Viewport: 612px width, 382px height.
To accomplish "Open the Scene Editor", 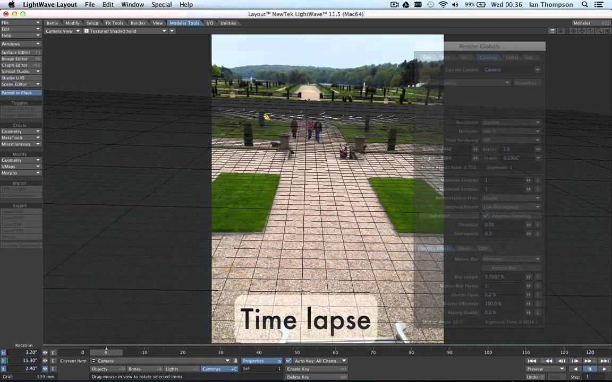I will 21,84.
